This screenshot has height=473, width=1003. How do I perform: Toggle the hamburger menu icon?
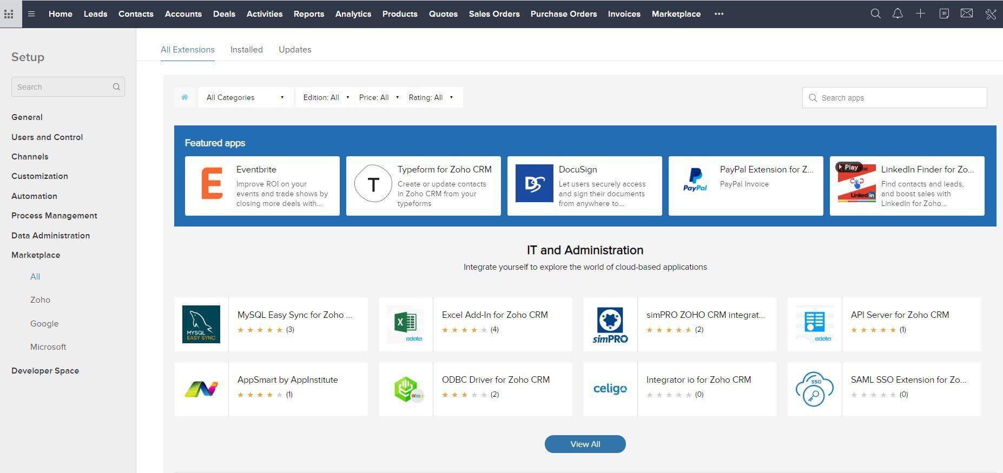coord(31,14)
